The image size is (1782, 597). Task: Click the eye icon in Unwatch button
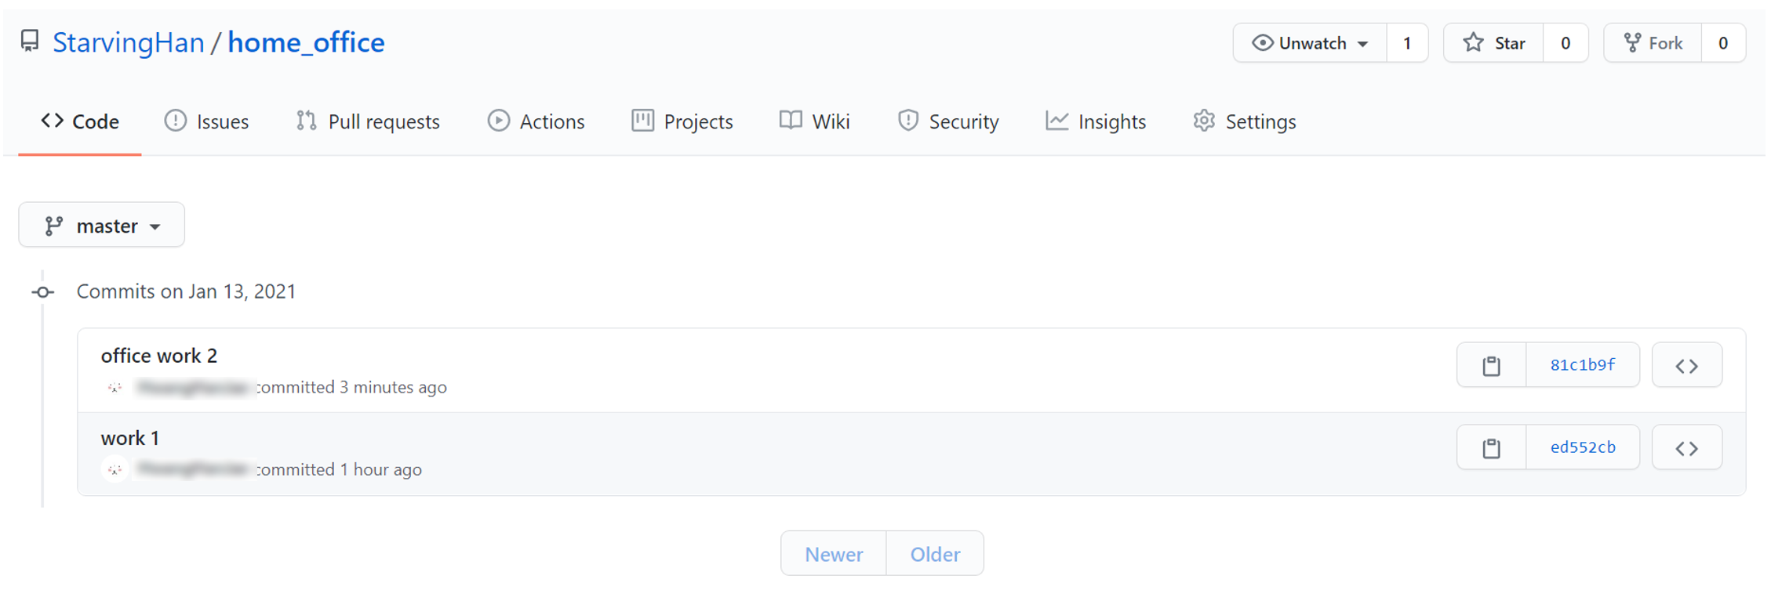pyautogui.click(x=1262, y=43)
